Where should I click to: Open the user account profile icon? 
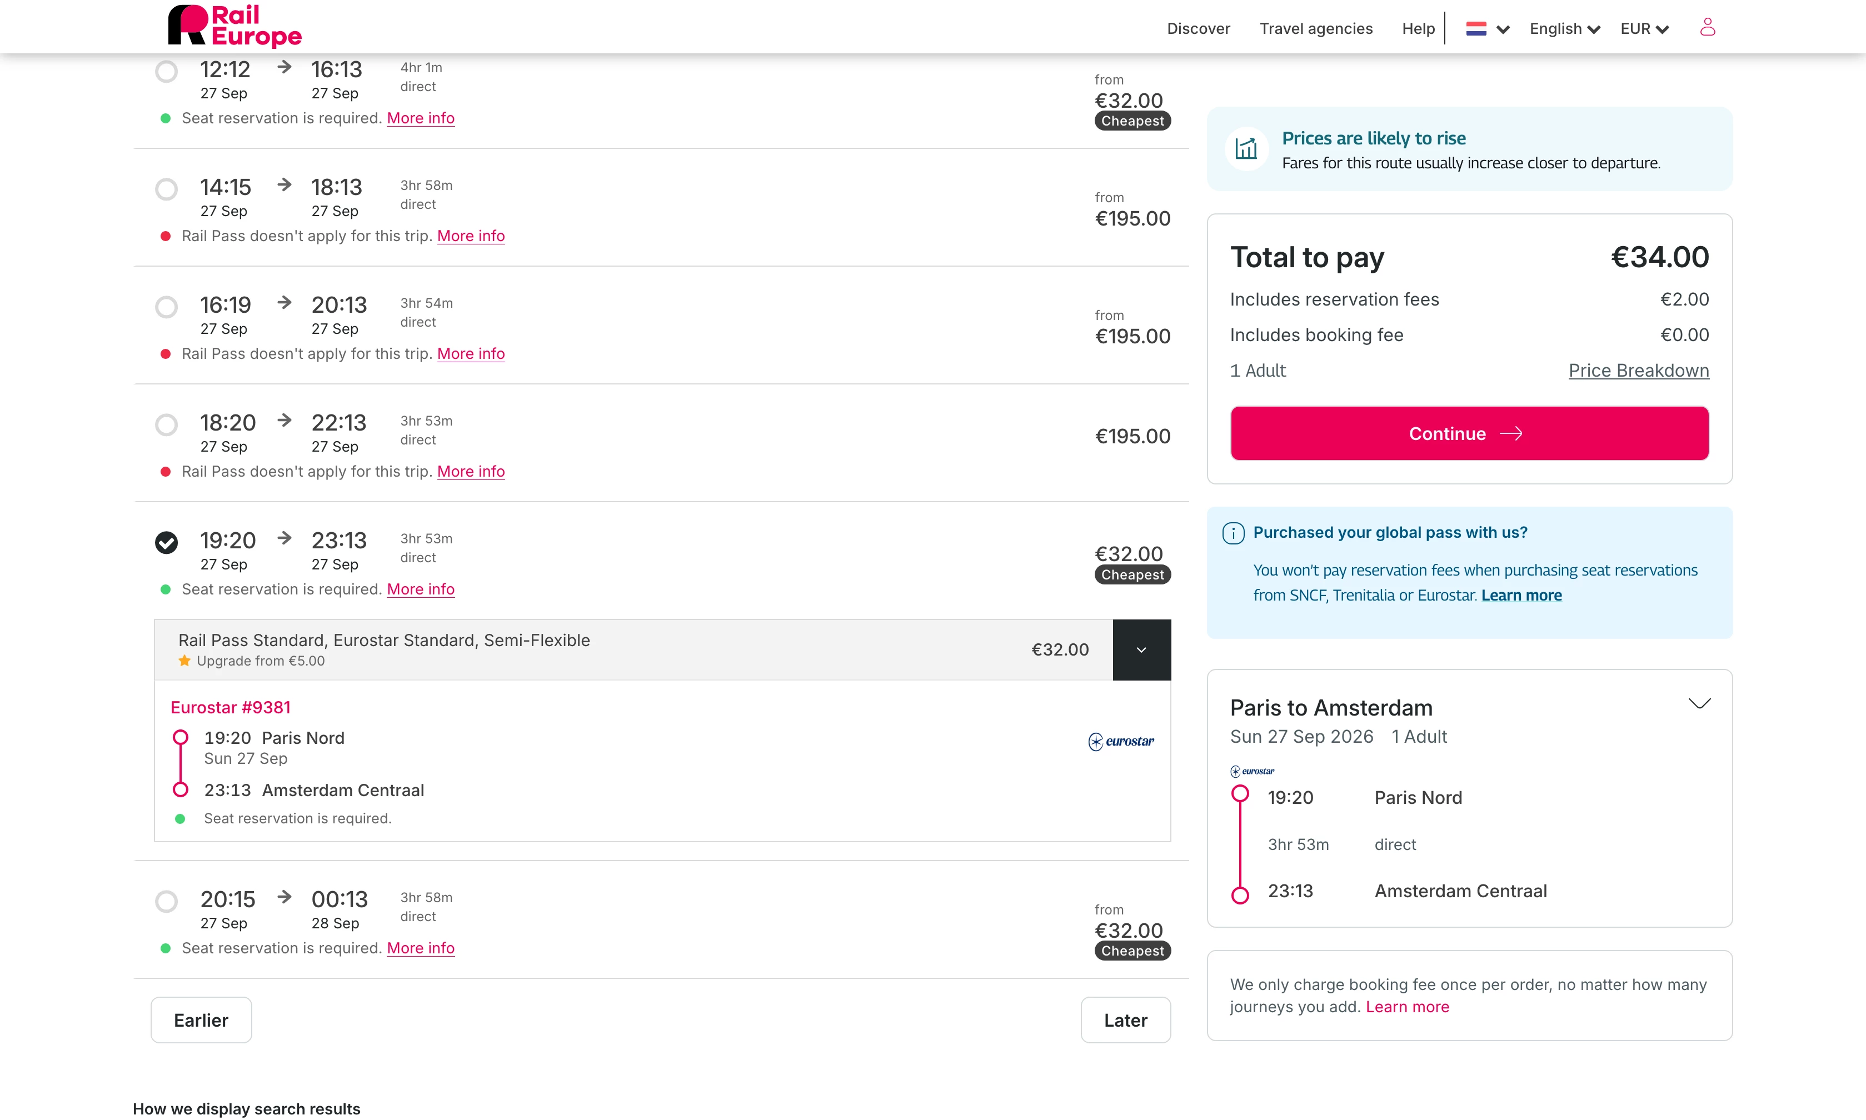(x=1708, y=27)
